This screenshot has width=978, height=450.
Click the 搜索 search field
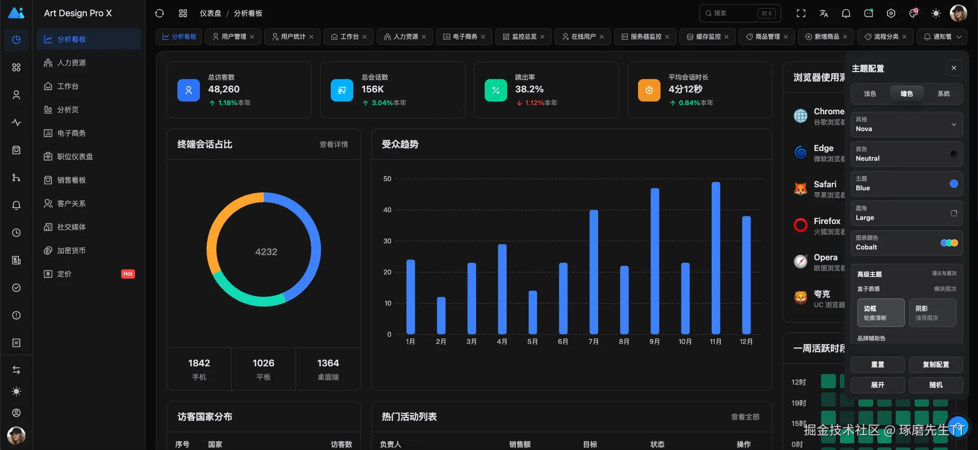(x=740, y=13)
